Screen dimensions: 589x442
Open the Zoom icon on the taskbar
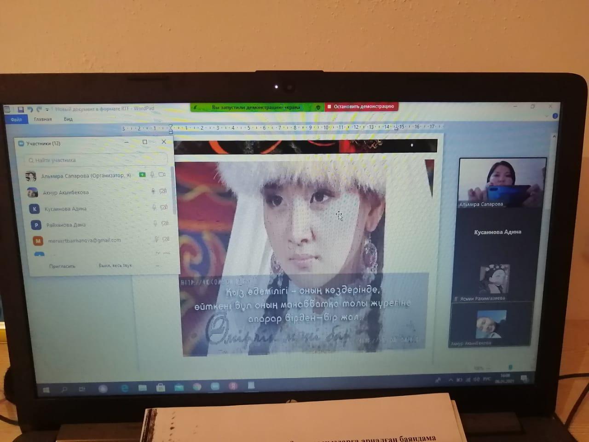click(x=215, y=386)
